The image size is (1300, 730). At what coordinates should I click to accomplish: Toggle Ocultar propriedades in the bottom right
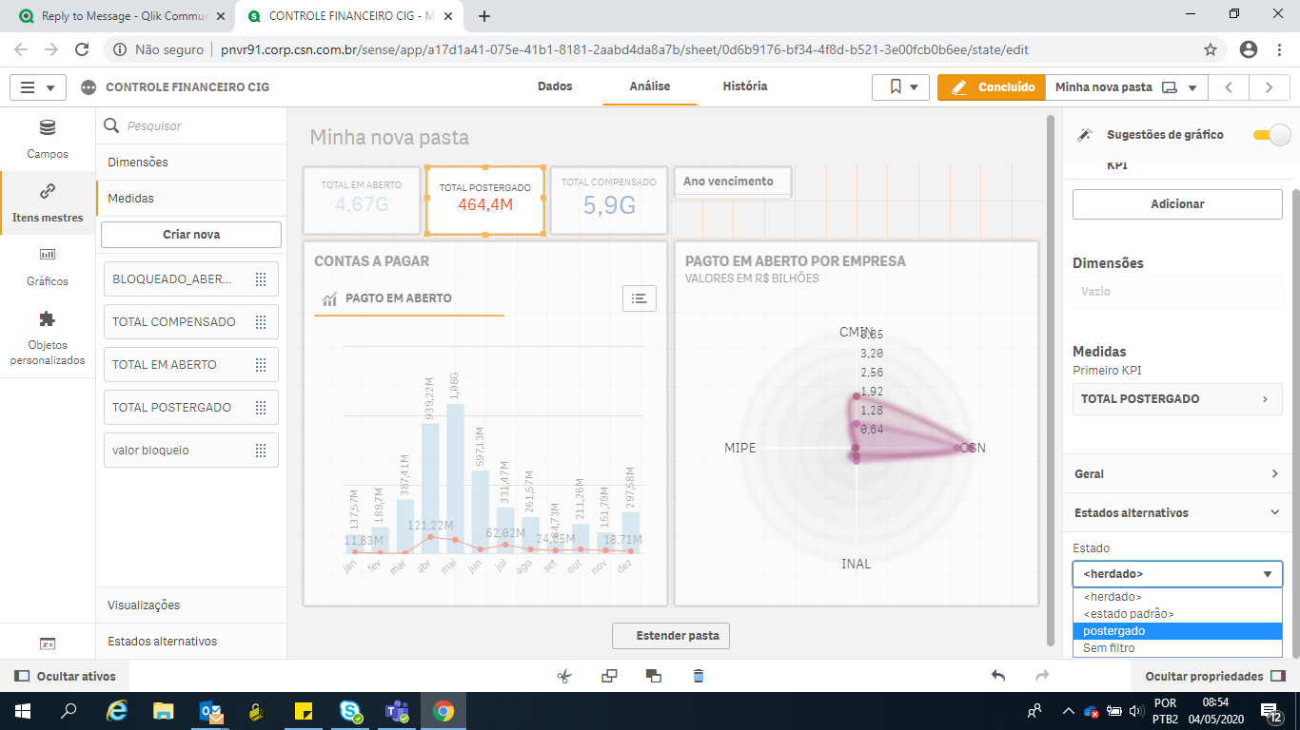point(1206,676)
